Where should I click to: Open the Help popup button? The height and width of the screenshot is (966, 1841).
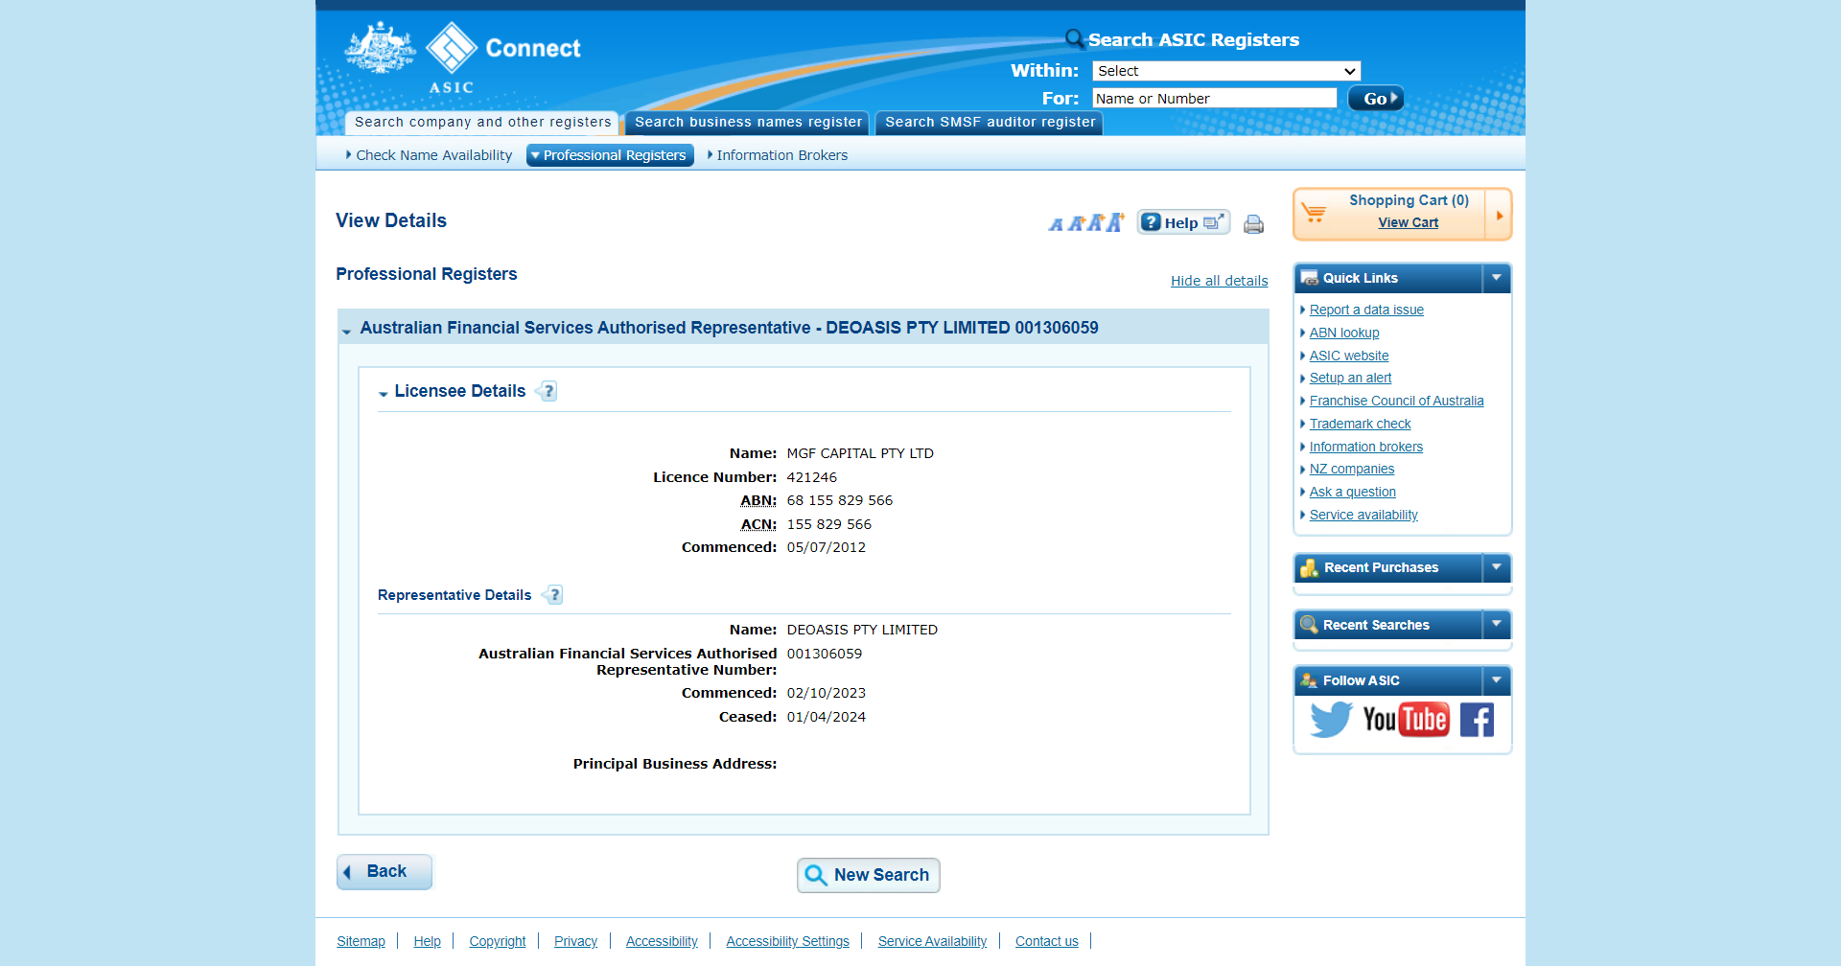point(1183,223)
